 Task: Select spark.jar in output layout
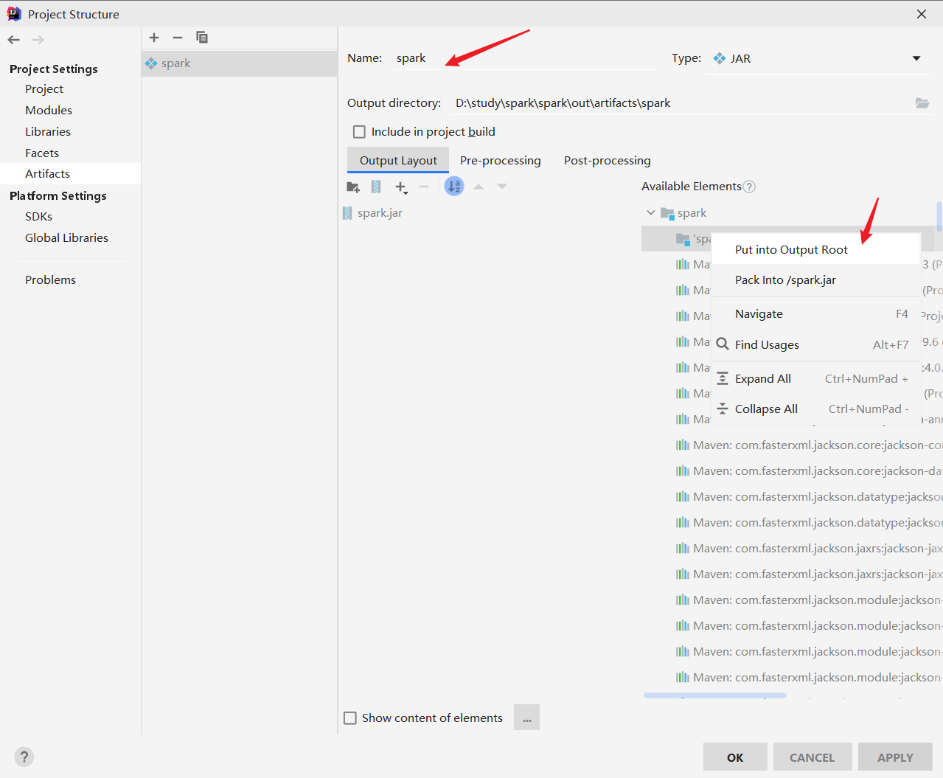[x=372, y=213]
